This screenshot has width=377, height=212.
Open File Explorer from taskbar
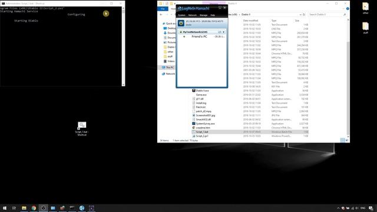click(24, 208)
